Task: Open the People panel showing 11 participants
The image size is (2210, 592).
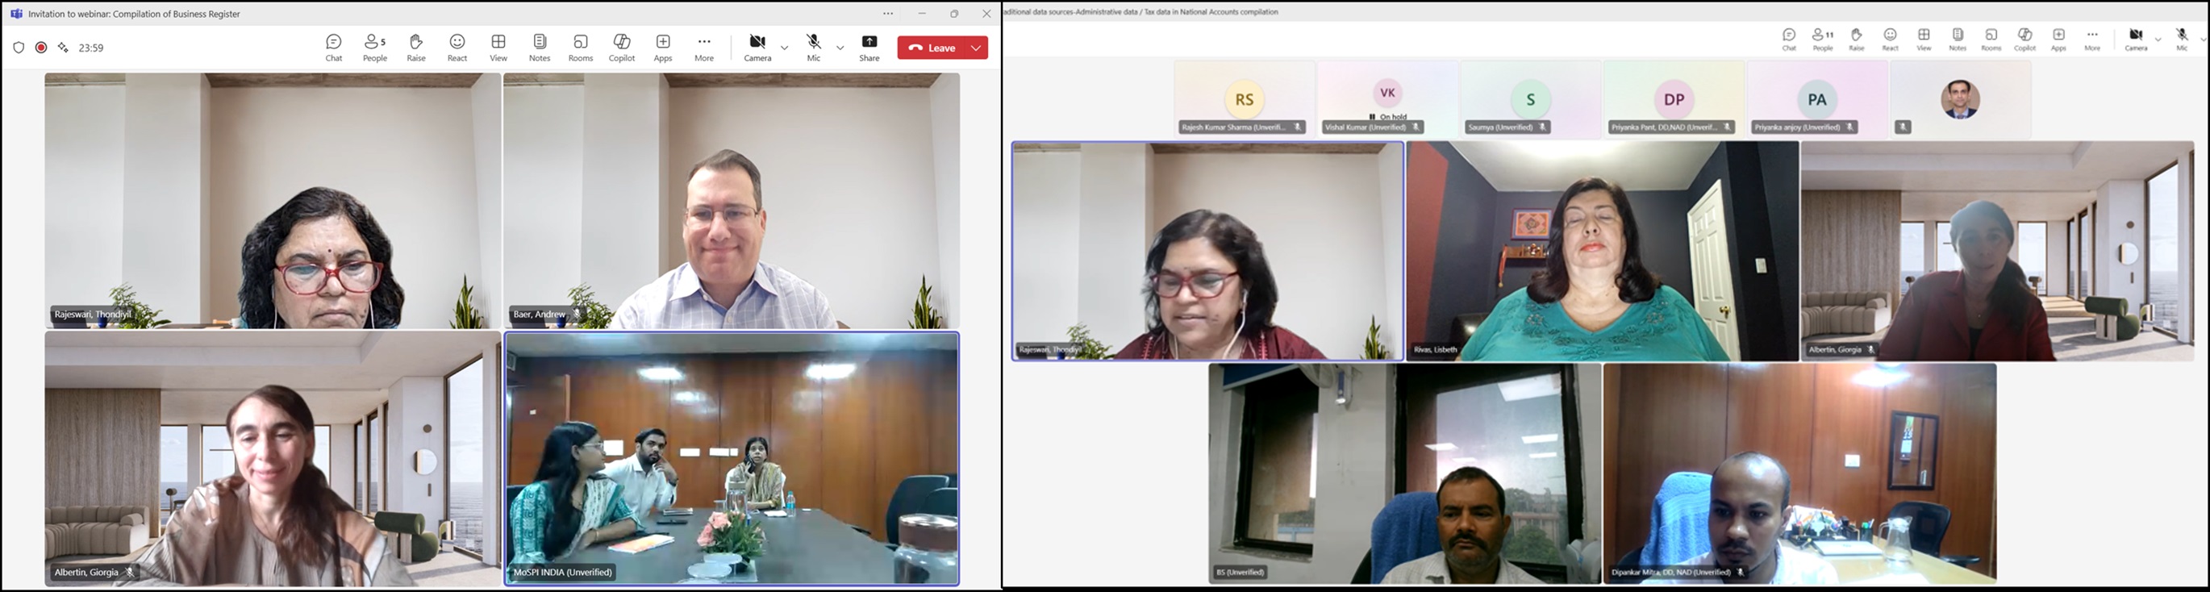Action: coord(1822,40)
